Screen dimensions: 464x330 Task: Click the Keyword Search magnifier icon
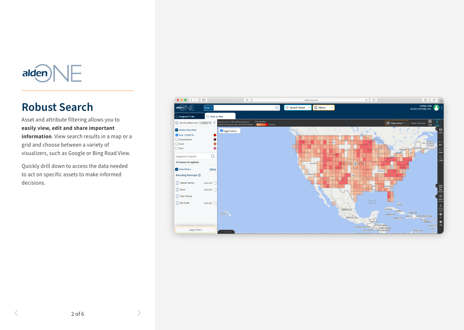(213, 156)
